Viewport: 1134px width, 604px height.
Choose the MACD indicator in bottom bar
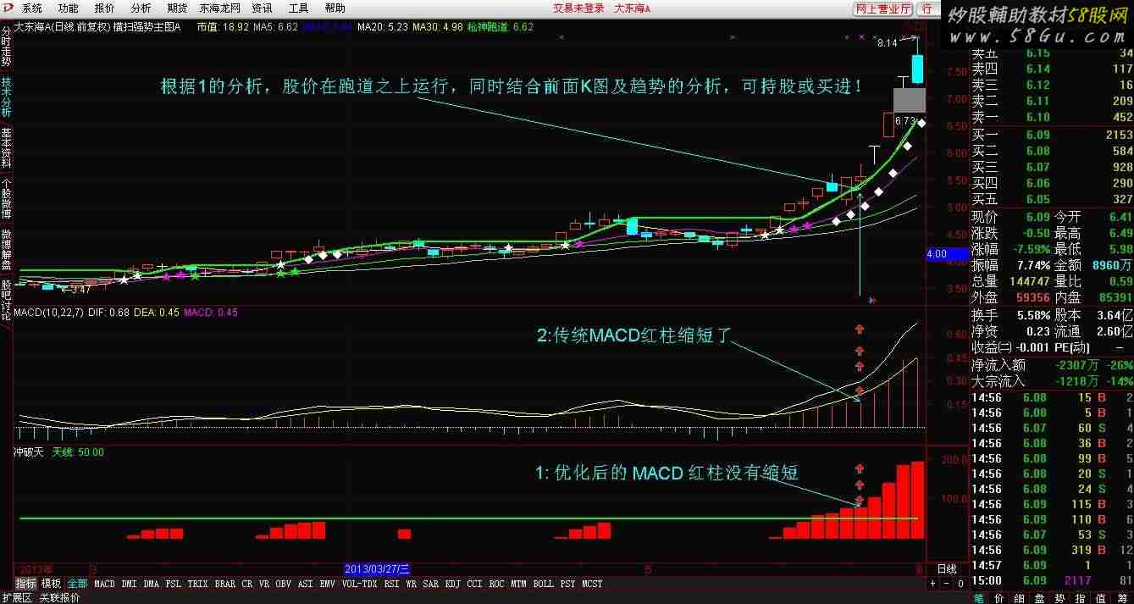point(104,584)
